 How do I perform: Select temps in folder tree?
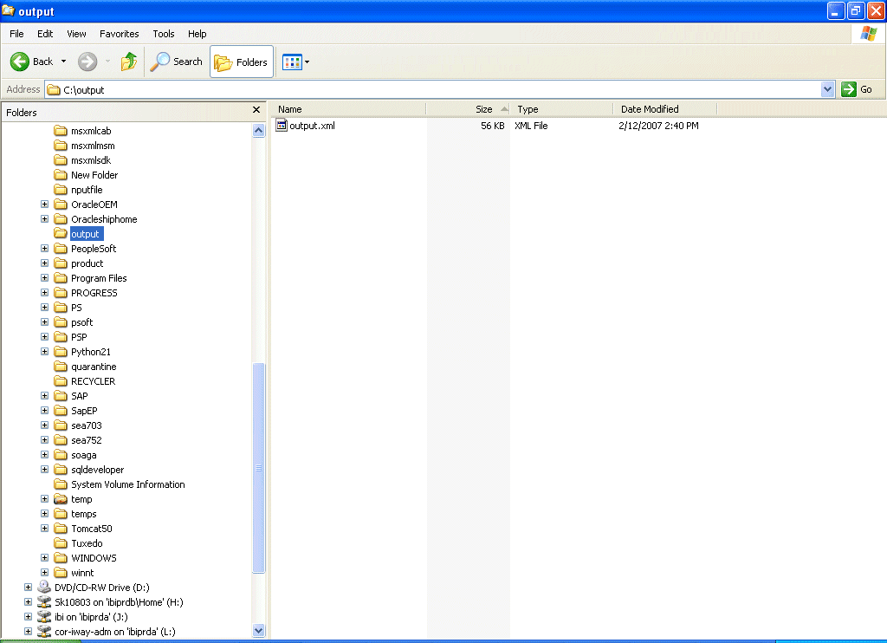click(x=84, y=513)
